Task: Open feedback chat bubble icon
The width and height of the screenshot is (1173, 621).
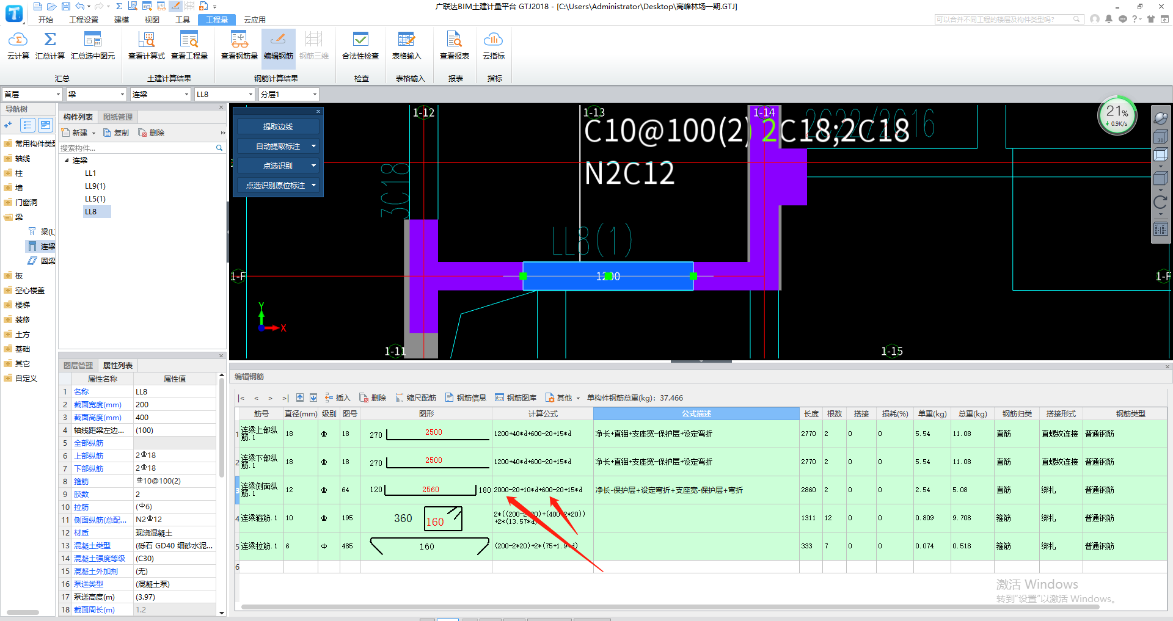Action: coord(1123,19)
